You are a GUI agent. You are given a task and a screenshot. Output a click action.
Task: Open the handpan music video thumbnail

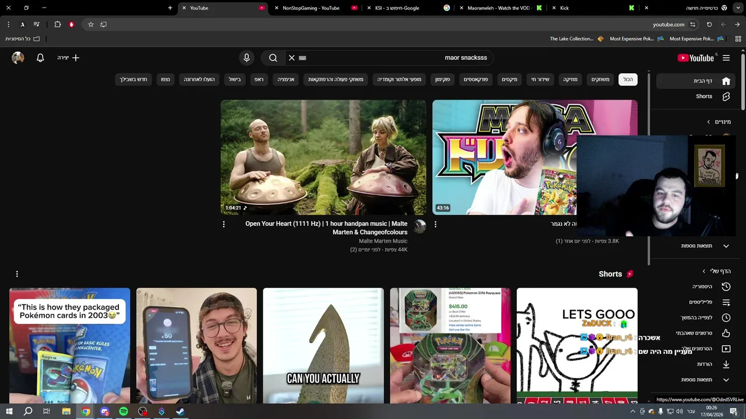(x=323, y=157)
